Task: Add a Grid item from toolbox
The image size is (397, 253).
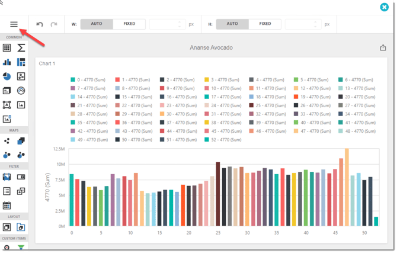Action: 7,47
